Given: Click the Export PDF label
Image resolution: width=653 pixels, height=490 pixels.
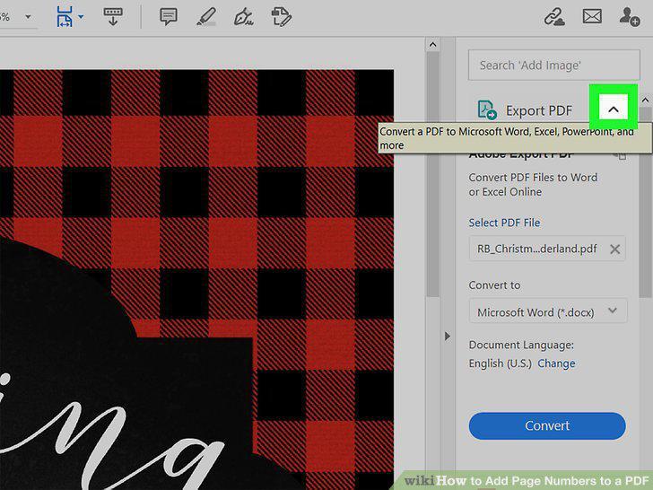Looking at the screenshot, I should coord(539,111).
